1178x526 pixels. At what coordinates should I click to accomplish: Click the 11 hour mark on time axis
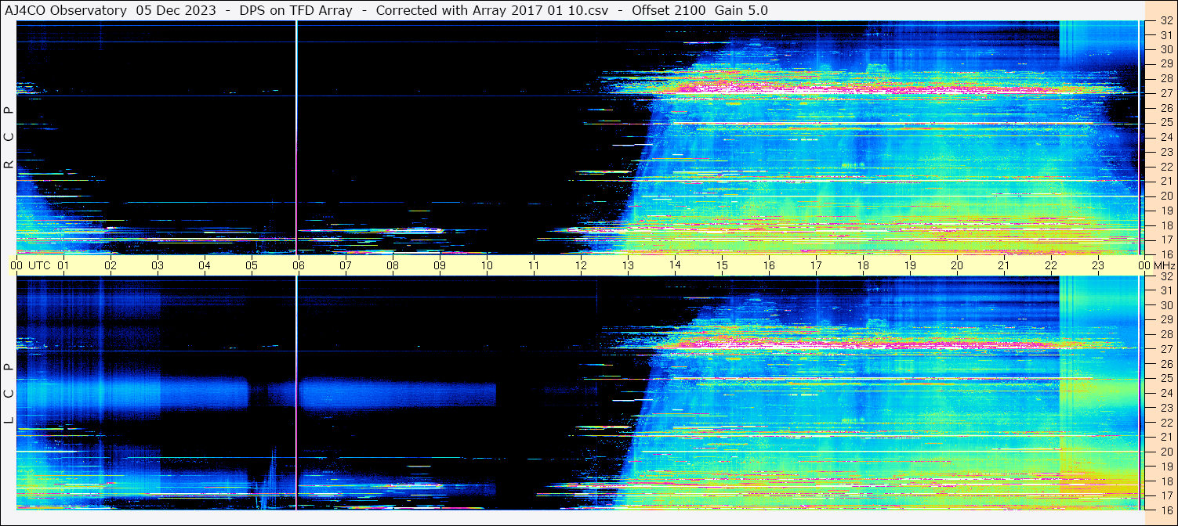[x=534, y=265]
